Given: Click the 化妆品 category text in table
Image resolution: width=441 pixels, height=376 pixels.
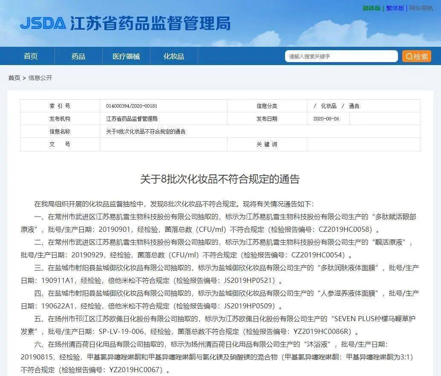Looking at the screenshot, I should (329, 106).
